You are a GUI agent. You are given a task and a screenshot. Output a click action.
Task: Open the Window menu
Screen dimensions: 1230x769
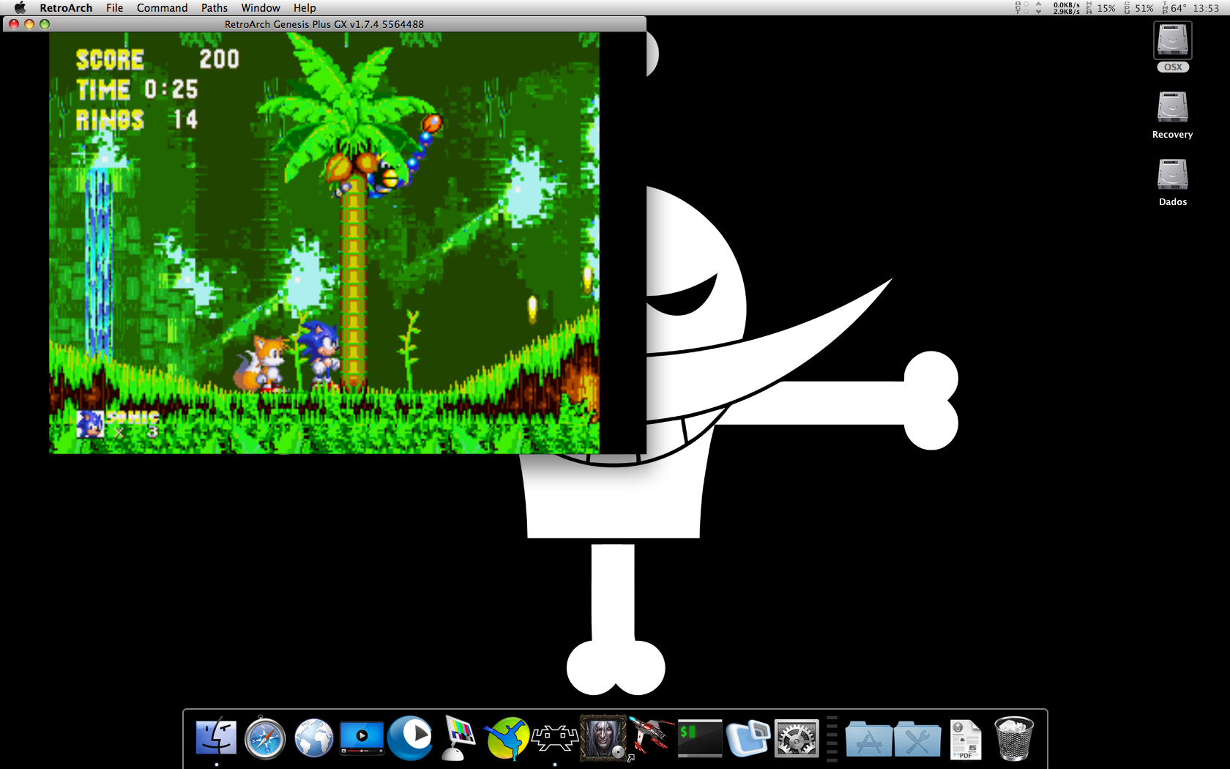point(261,7)
